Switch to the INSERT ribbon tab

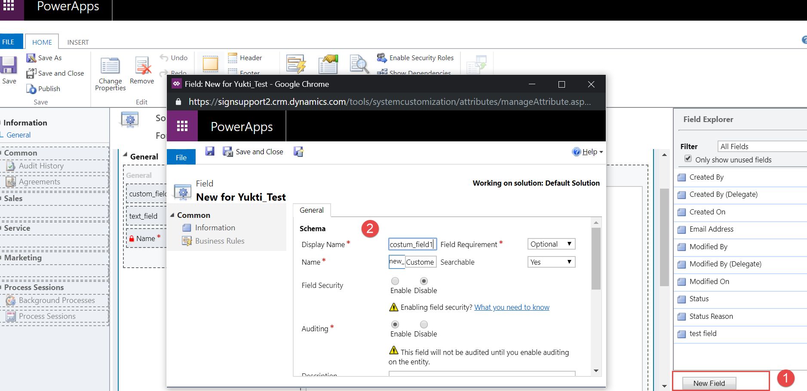[x=78, y=42]
